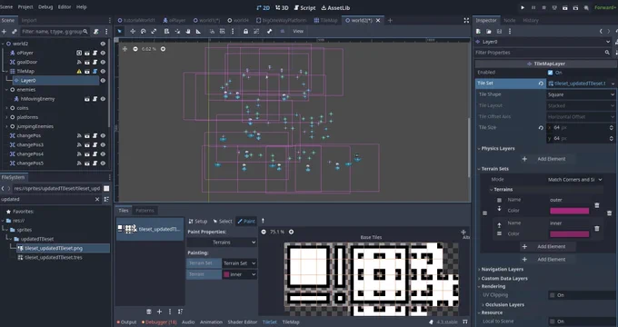
Task: Open the Node dock tab
Action: coord(510,20)
